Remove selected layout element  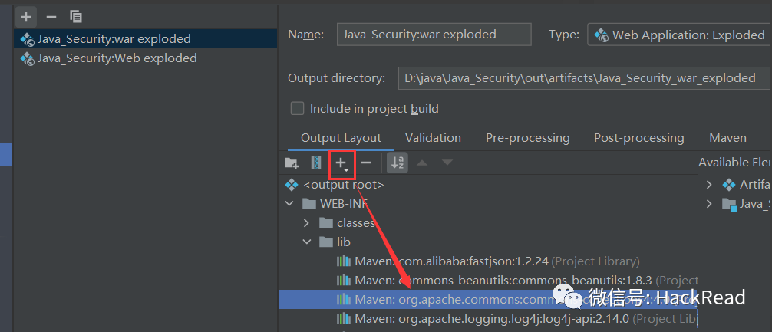coord(366,163)
